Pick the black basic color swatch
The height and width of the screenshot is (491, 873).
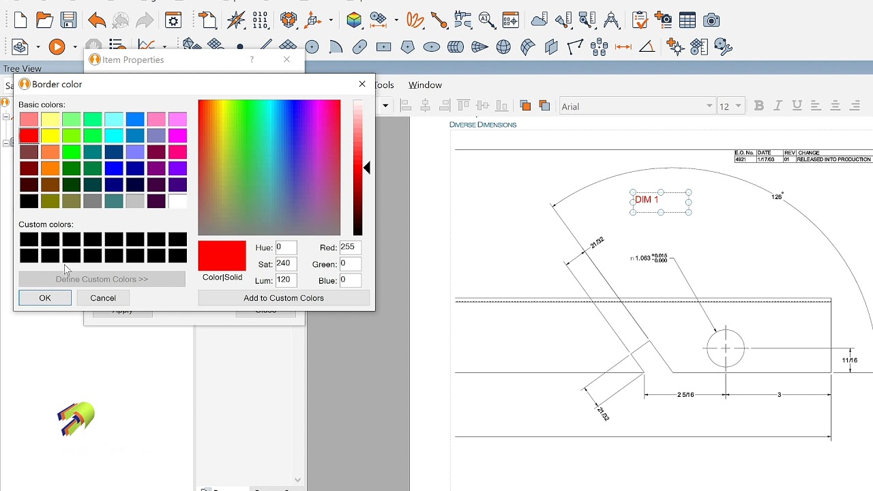coord(29,201)
